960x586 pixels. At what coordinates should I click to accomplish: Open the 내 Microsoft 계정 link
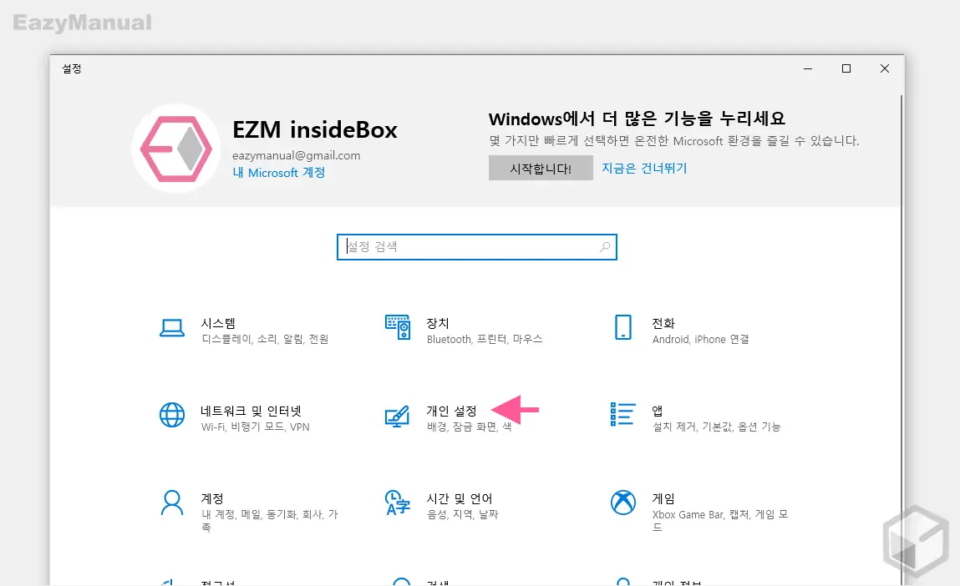point(278,173)
